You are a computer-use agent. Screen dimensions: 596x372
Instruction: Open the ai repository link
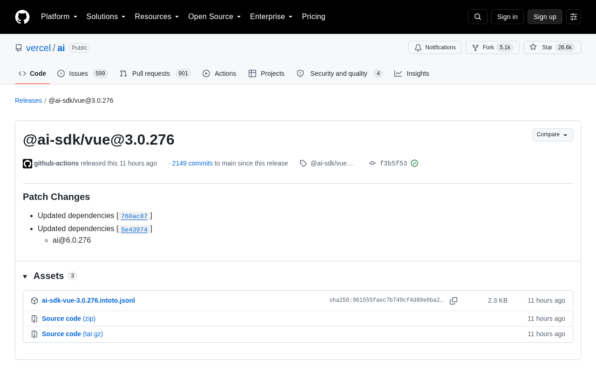(x=61, y=48)
